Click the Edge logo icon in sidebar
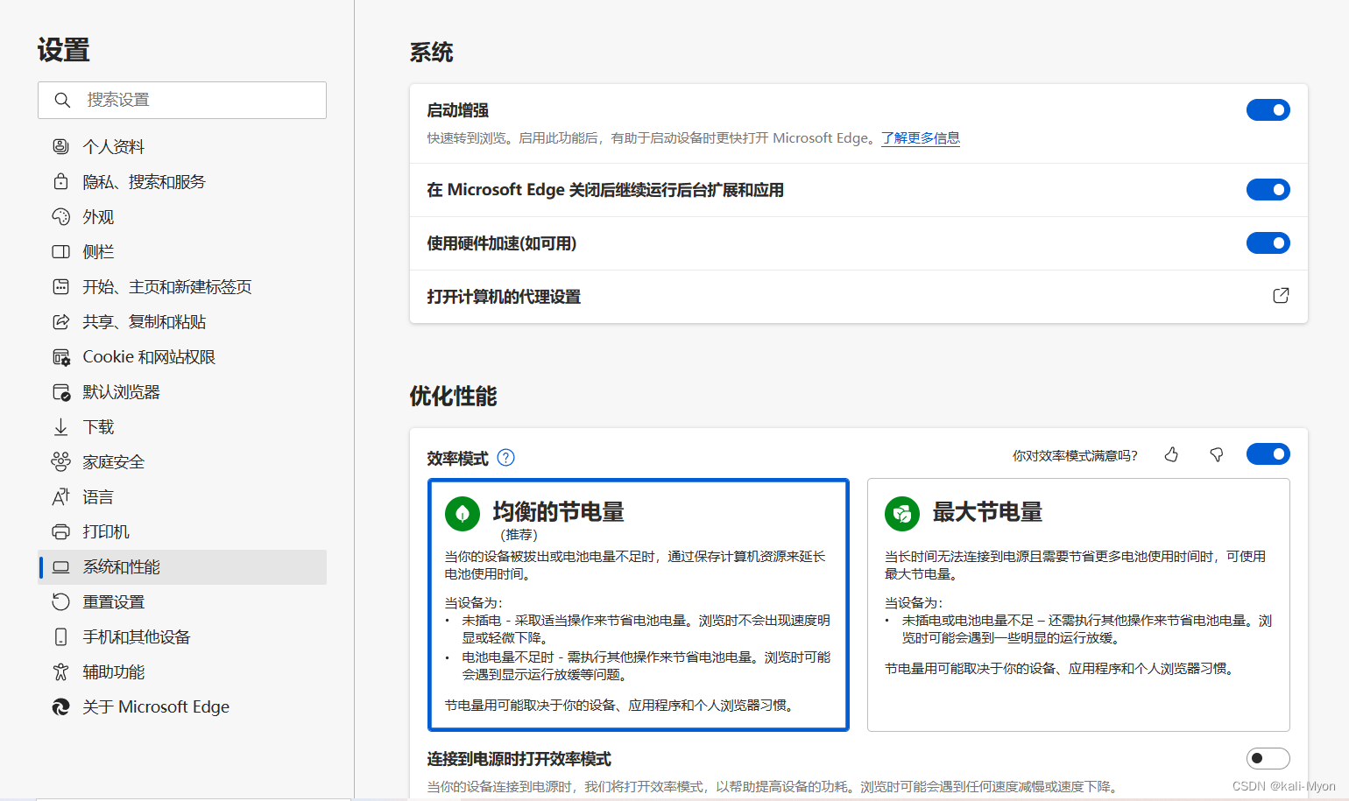1349x801 pixels. [x=60, y=706]
